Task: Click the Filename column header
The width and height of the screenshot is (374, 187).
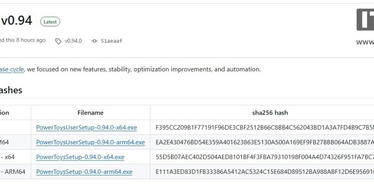Action: pyautogui.click(x=90, y=113)
